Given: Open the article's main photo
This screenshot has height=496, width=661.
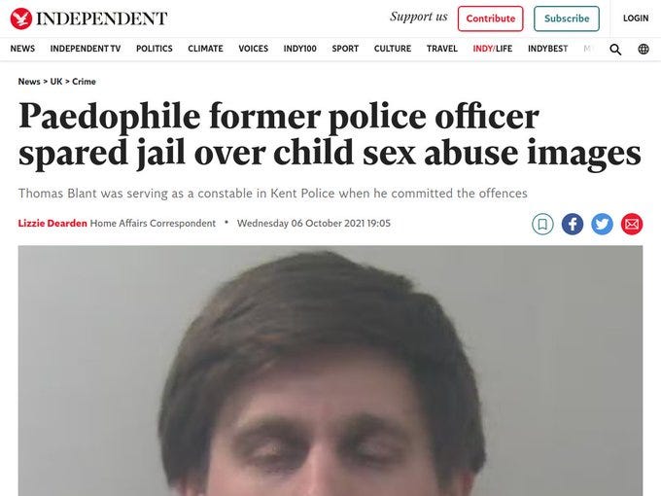Looking at the screenshot, I should (330, 371).
